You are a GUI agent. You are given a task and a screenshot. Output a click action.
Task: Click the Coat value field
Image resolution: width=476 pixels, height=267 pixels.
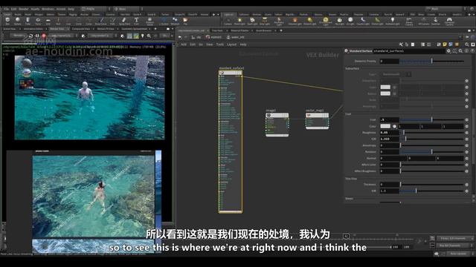pyautogui.click(x=389, y=120)
